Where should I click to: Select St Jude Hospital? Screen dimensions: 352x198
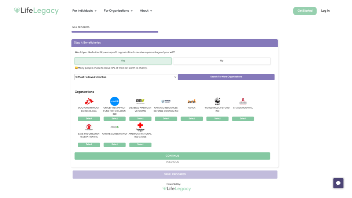click(x=243, y=118)
